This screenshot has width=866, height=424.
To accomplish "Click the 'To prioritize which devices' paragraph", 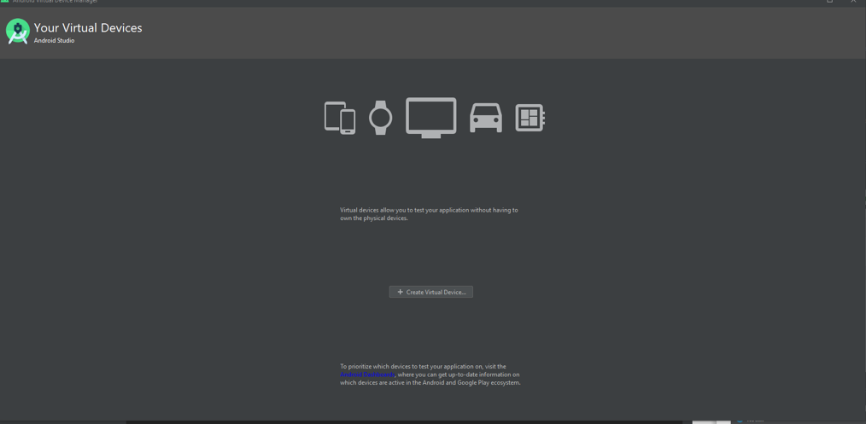I will (423, 367).
